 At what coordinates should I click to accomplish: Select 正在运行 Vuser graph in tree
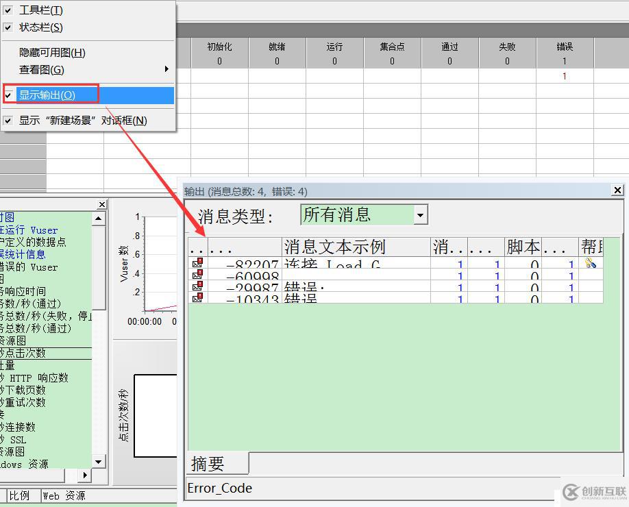tap(29, 230)
